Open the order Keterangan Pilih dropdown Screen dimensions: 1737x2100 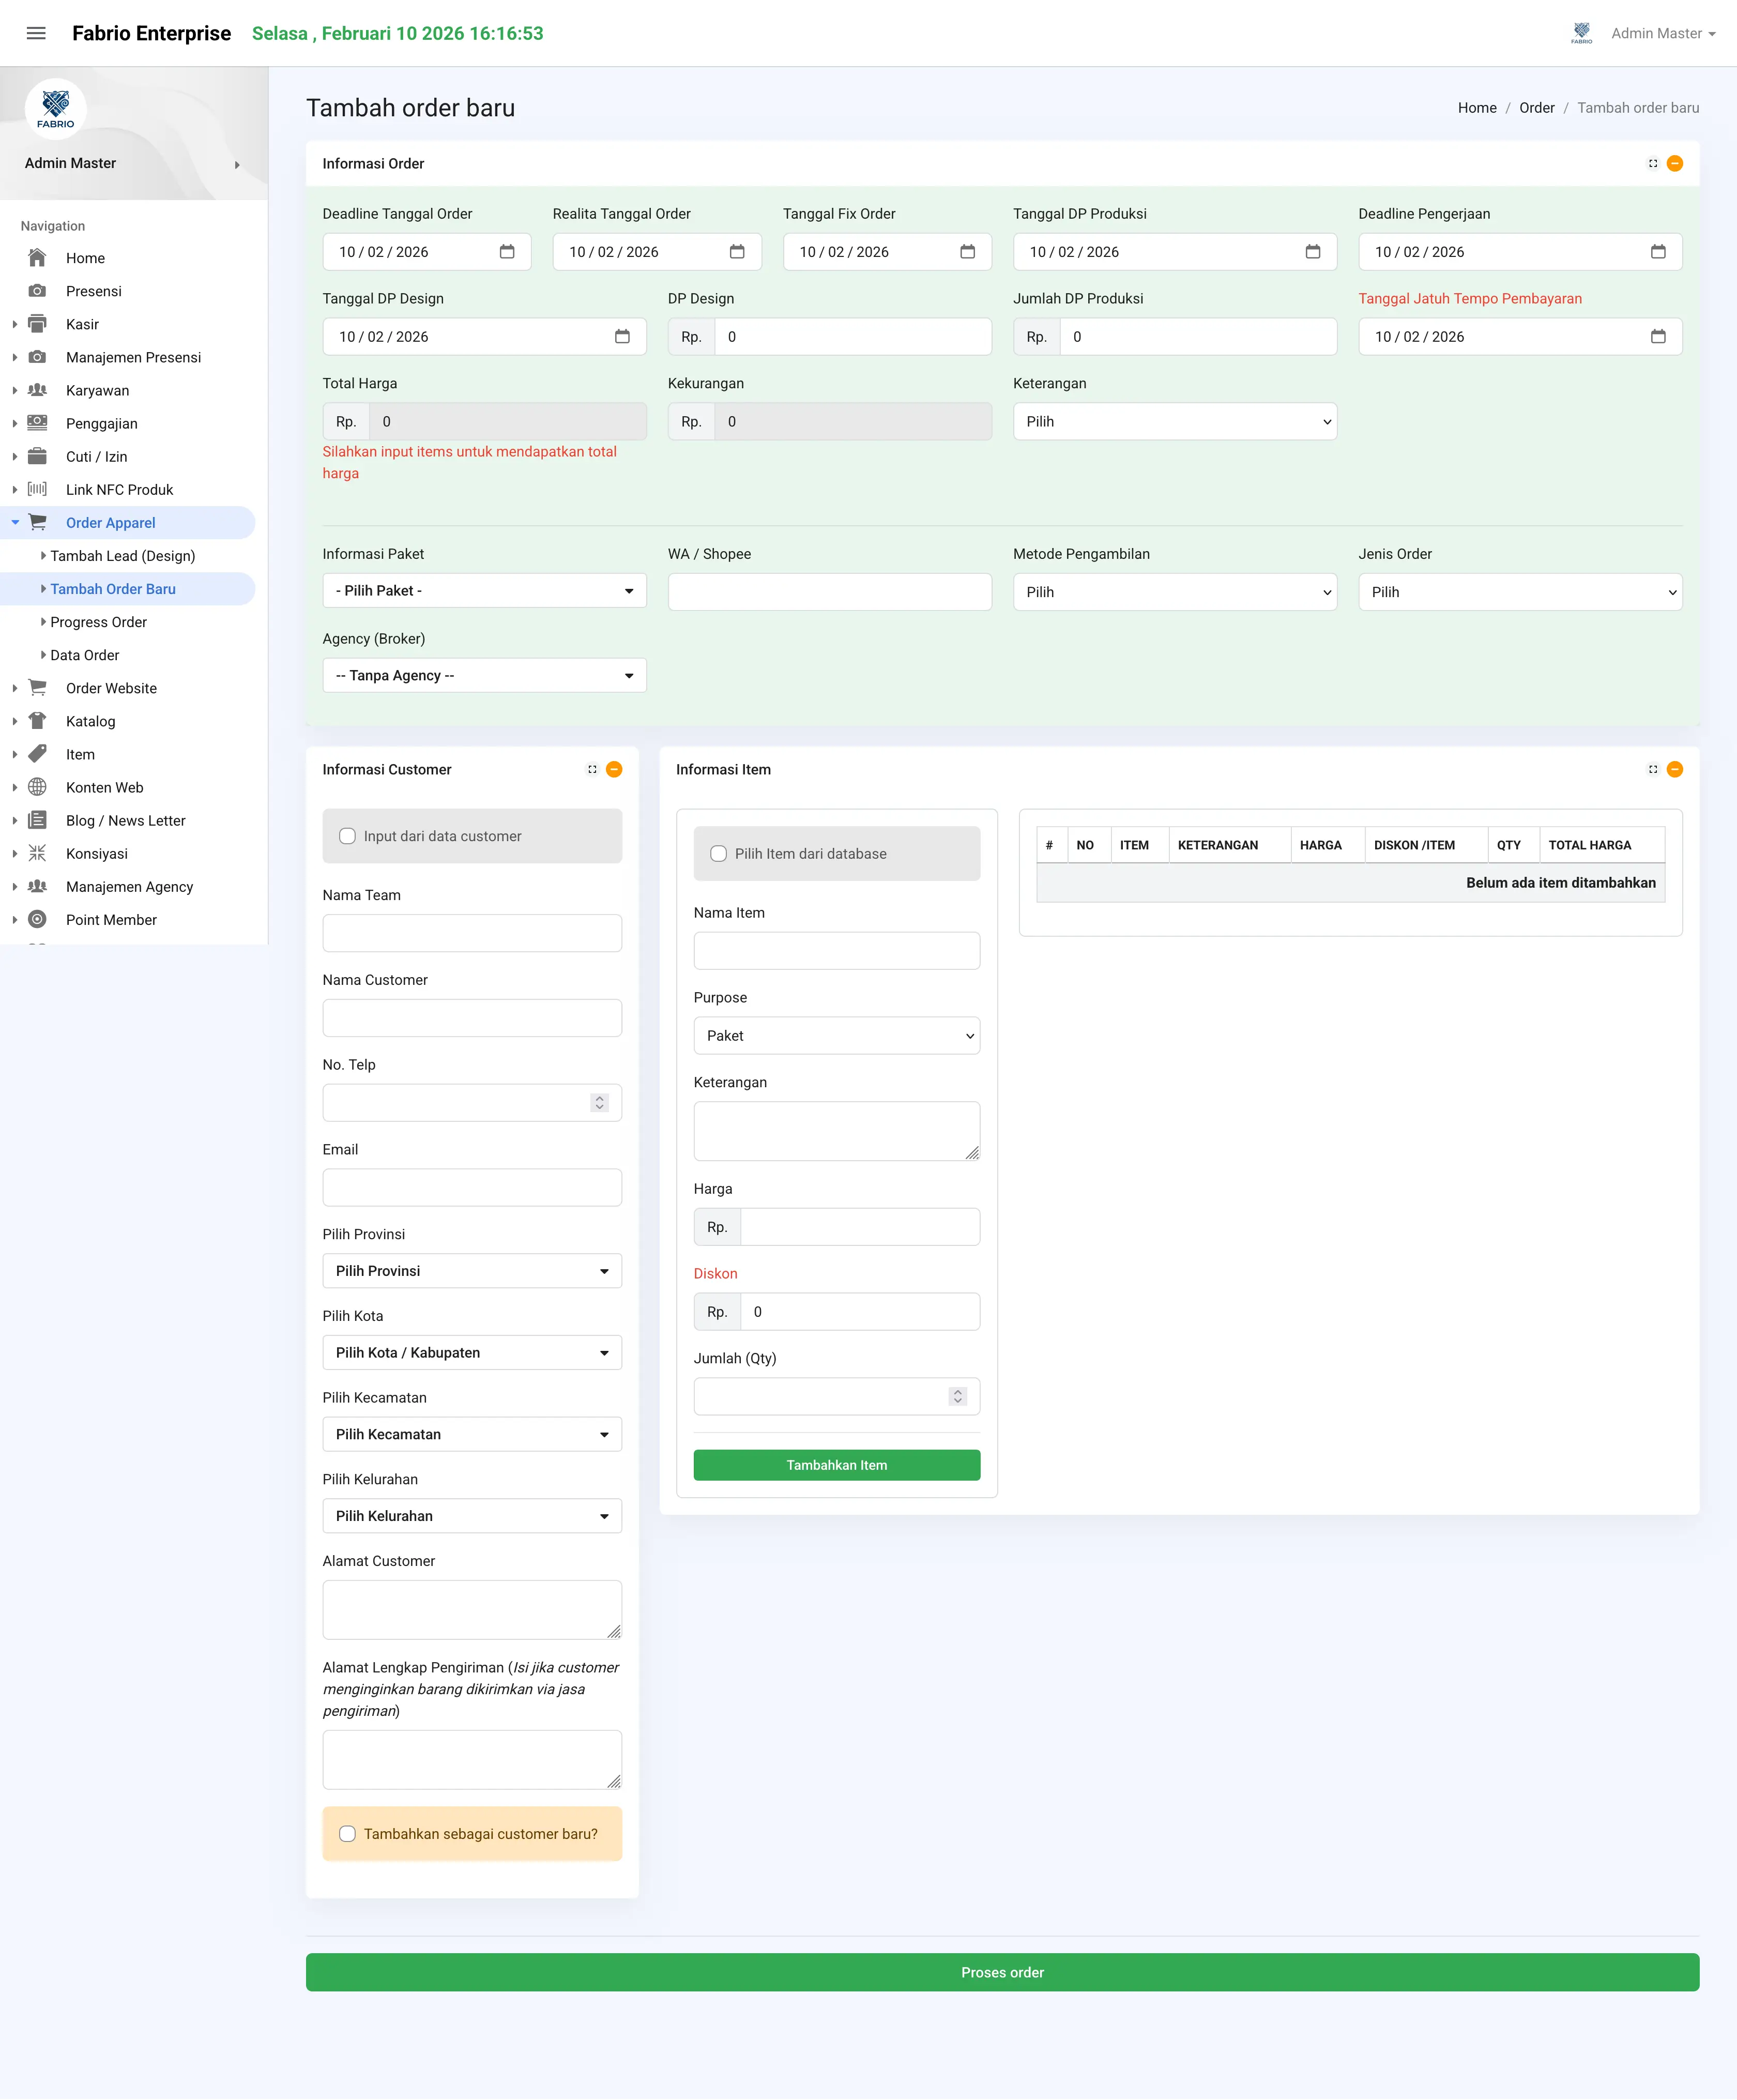(x=1174, y=422)
